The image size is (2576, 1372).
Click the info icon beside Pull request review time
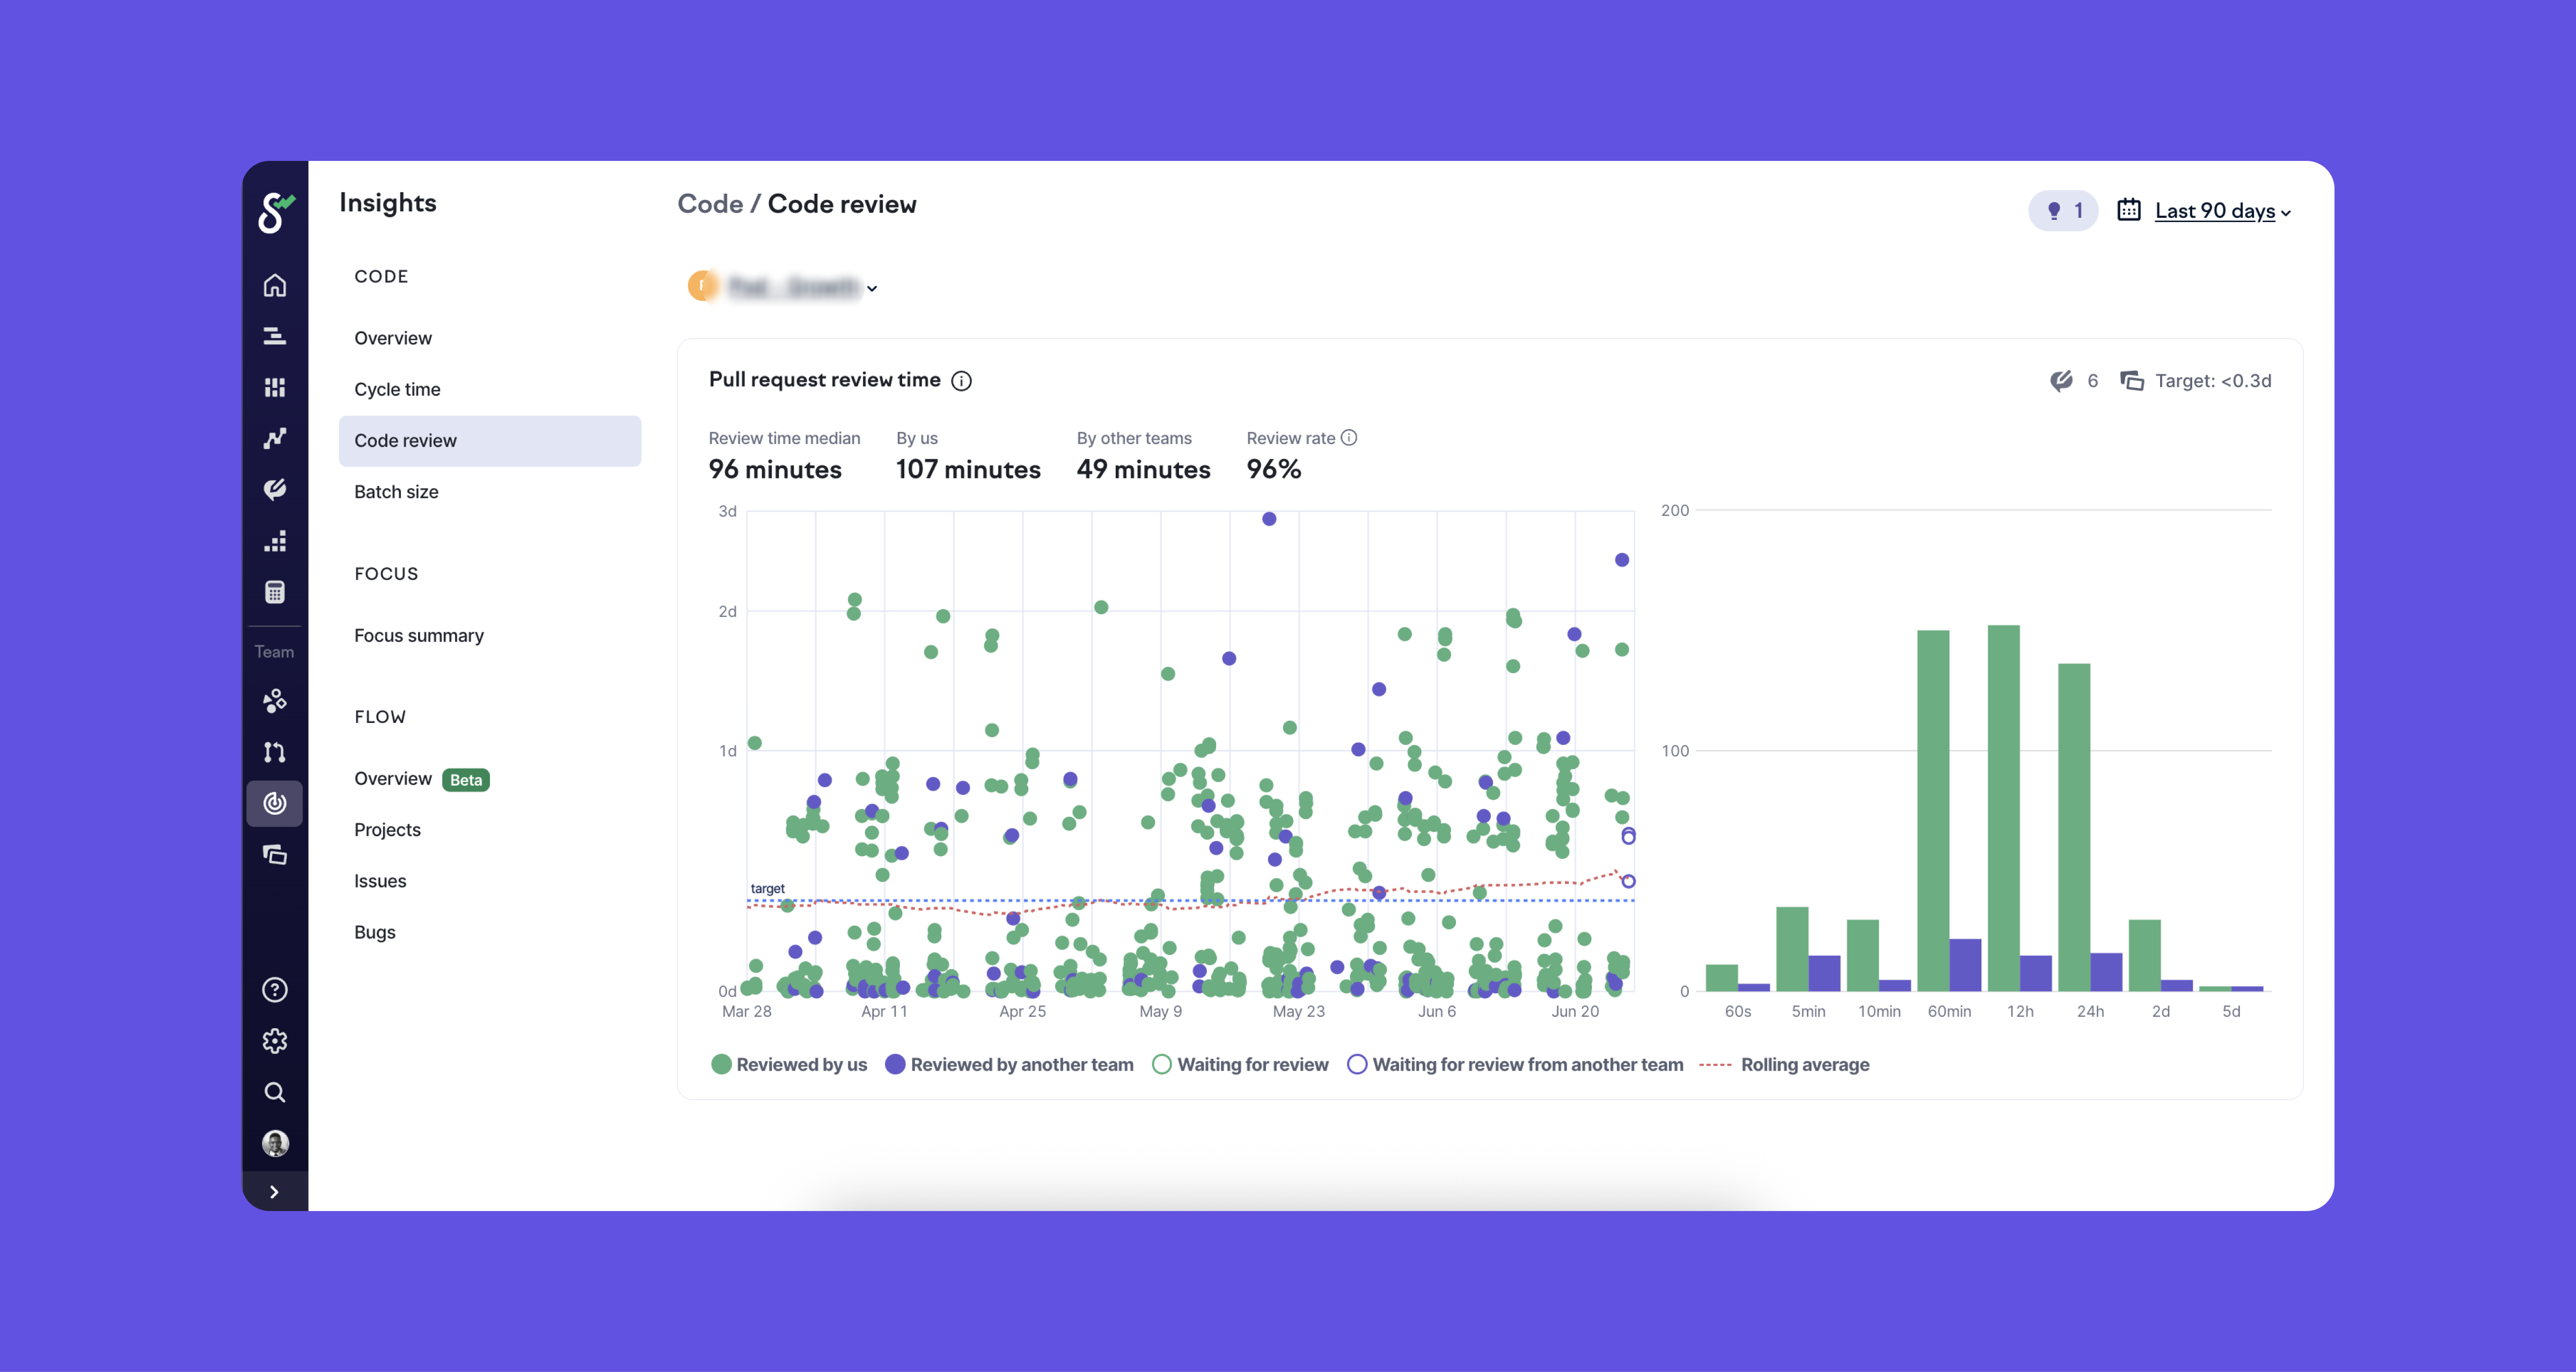click(961, 381)
